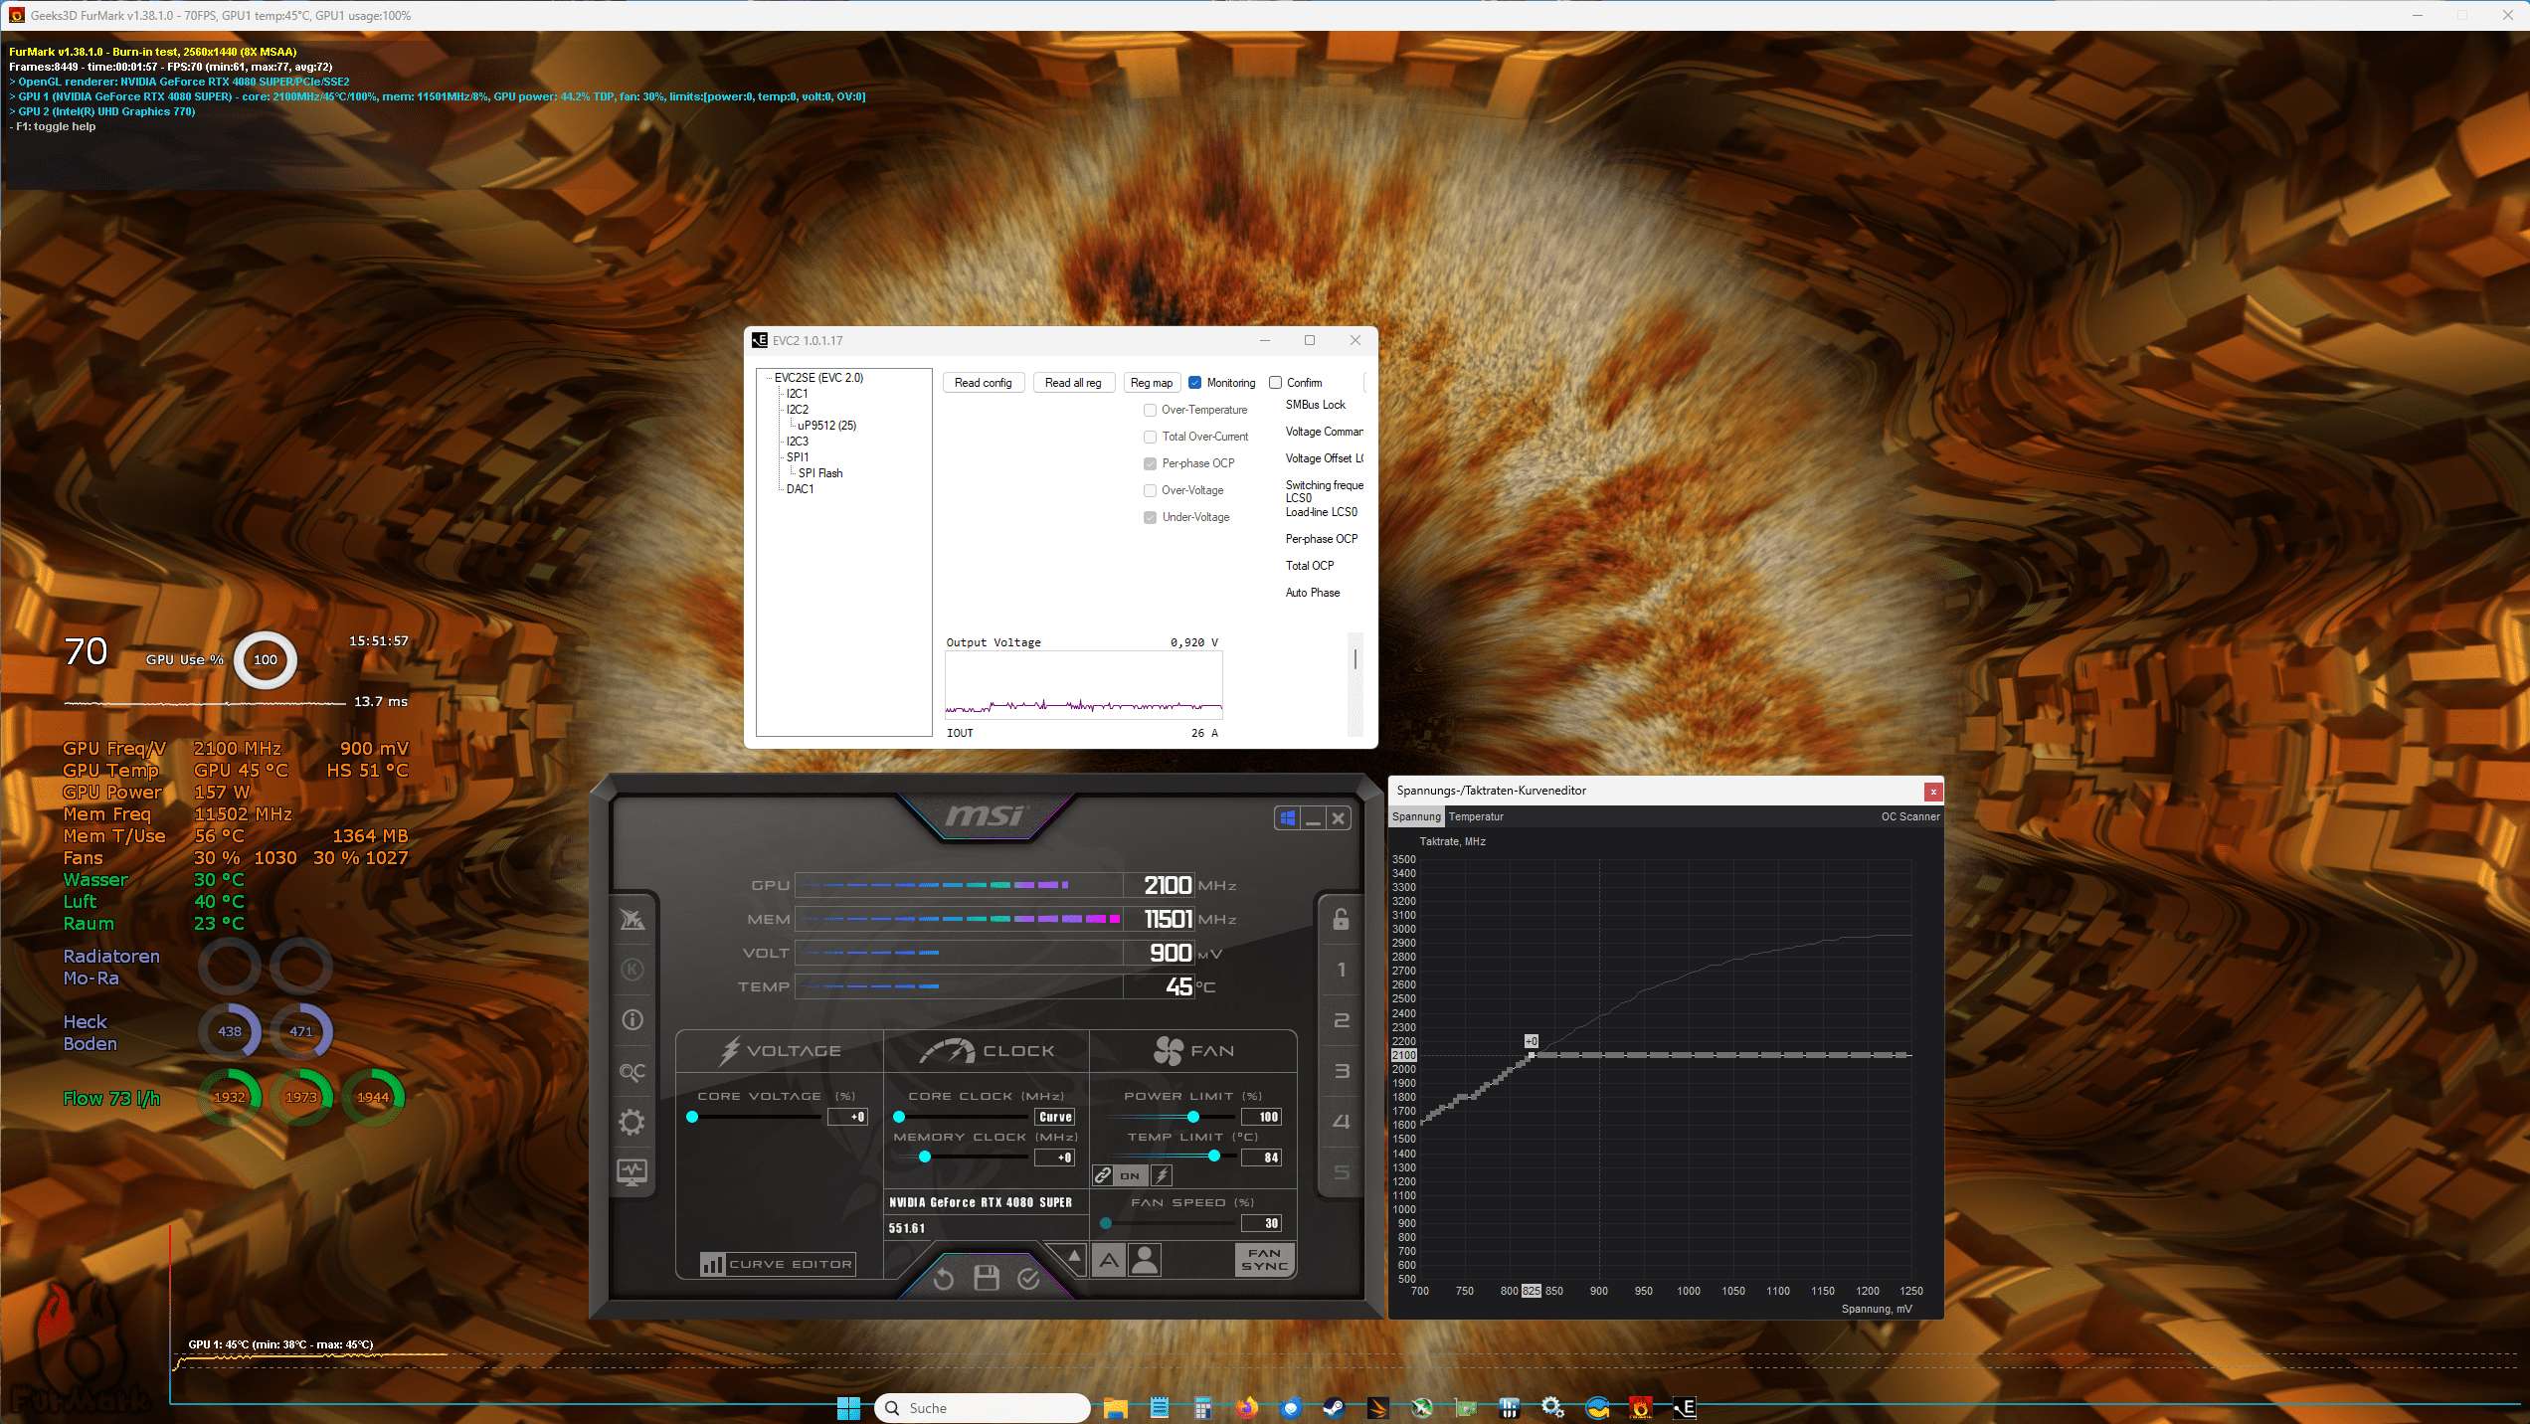Switch to the Temperatur tab in curve editor
2530x1424 pixels.
pos(1476,816)
